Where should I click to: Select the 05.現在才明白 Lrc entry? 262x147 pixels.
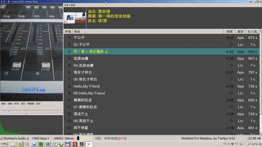(161, 79)
